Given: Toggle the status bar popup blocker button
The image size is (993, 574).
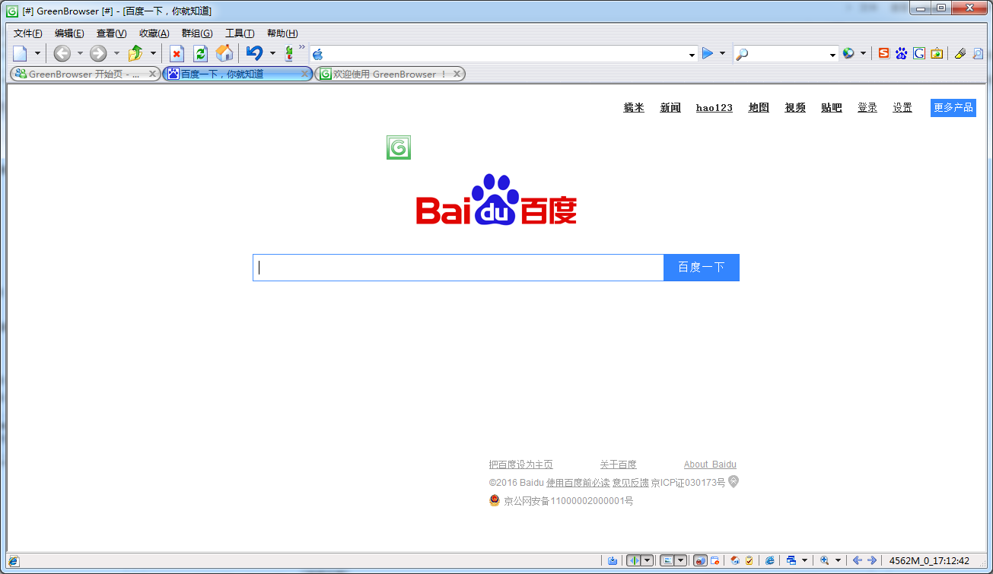Looking at the screenshot, I should [x=701, y=561].
